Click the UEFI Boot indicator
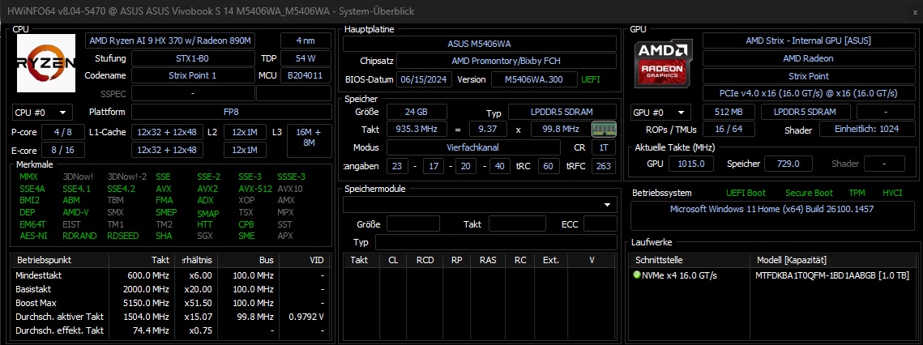The height and width of the screenshot is (345, 923). pos(746,193)
